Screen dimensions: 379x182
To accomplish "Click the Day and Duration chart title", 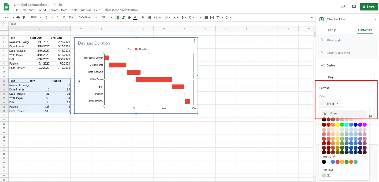I will [x=94, y=43].
